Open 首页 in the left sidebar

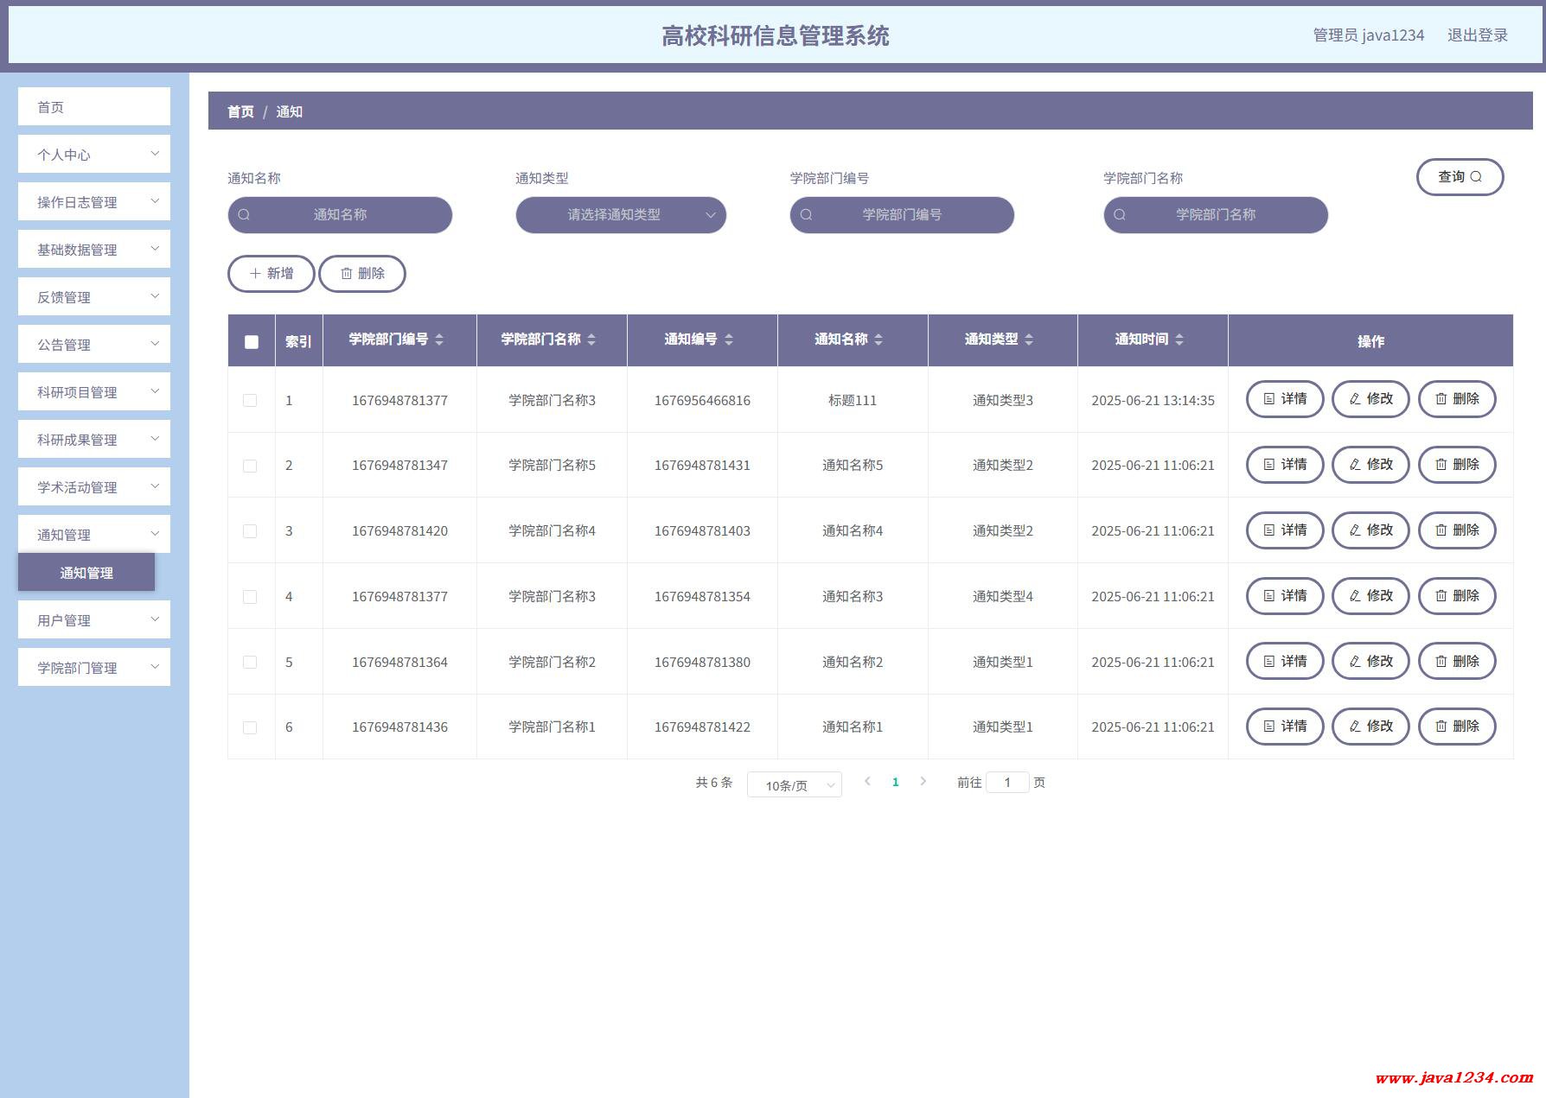94,107
